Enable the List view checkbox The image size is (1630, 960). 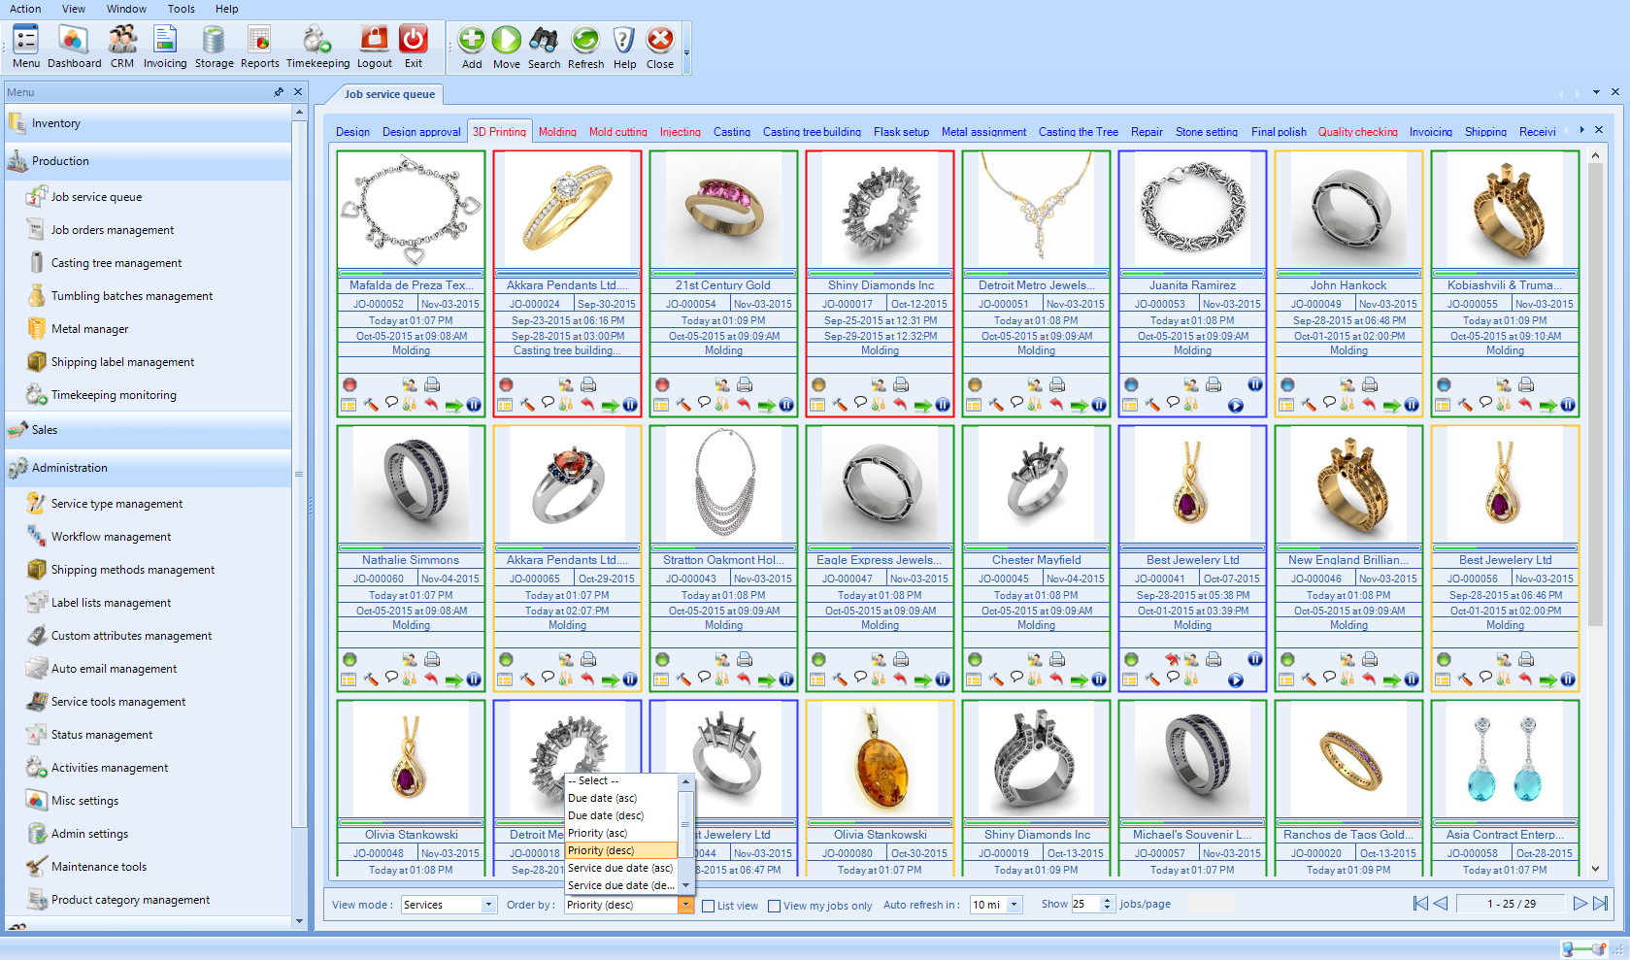(709, 906)
